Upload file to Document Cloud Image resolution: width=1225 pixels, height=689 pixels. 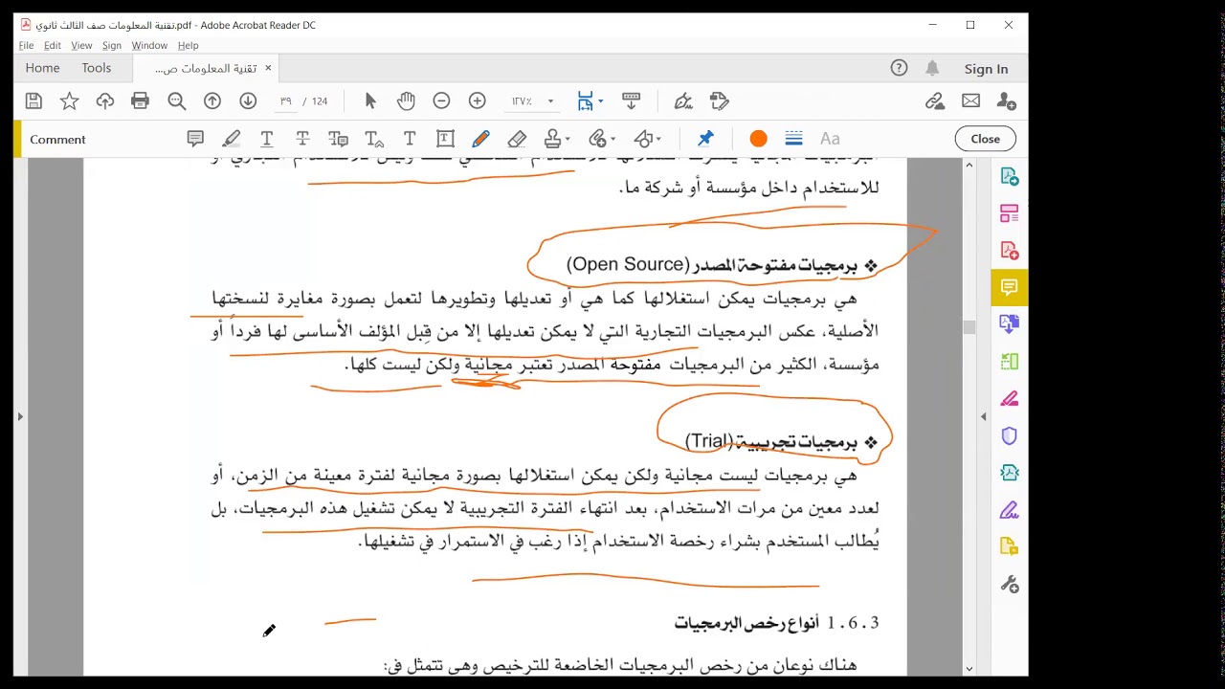click(104, 100)
